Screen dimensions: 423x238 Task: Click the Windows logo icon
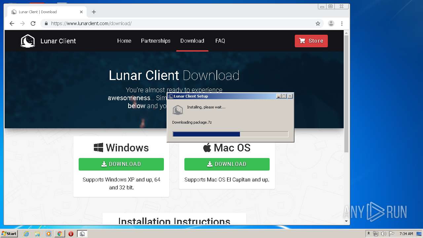click(x=98, y=147)
